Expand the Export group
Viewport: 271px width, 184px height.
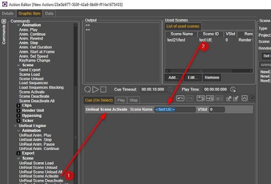[18, 153]
